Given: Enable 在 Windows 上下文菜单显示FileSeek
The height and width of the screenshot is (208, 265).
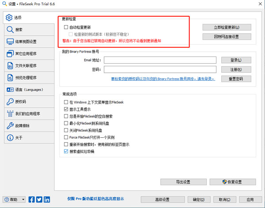Looking at the screenshot, I should click(66, 102).
